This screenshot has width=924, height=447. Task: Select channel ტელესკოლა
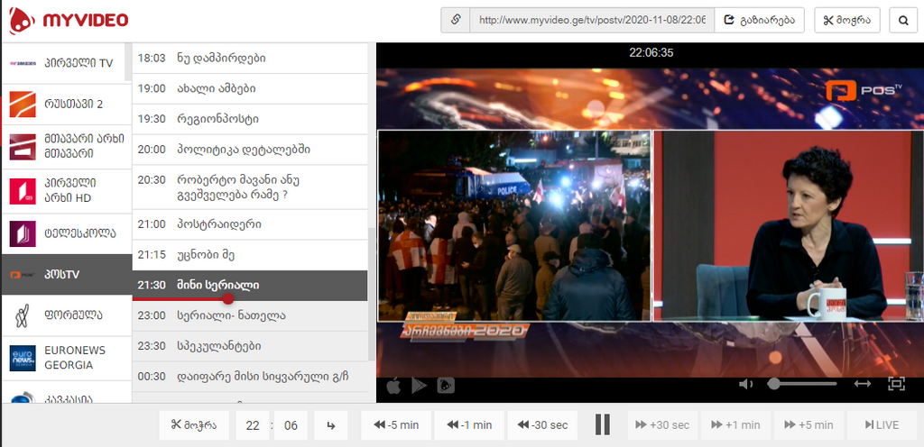point(67,233)
